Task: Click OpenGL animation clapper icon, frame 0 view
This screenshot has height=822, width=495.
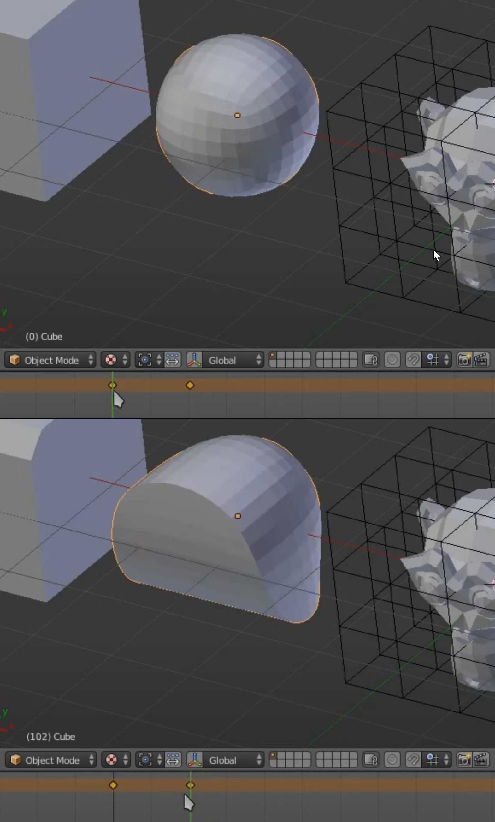Action: (x=481, y=360)
